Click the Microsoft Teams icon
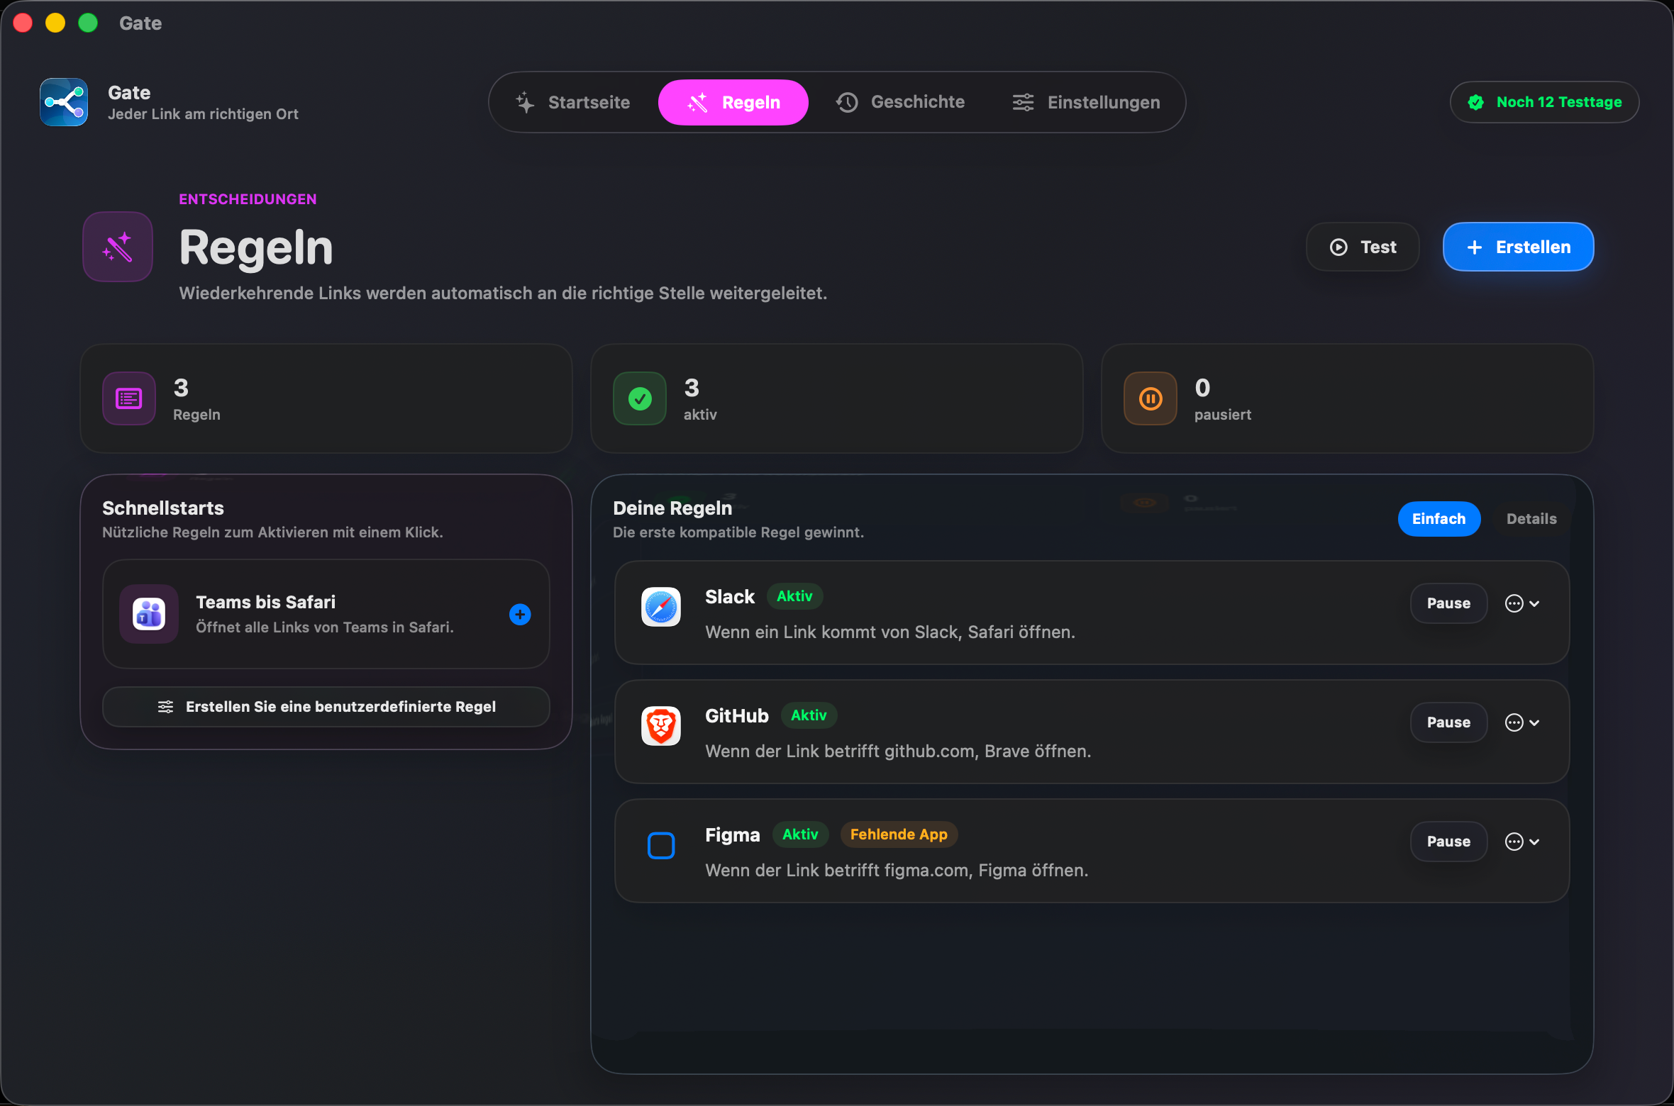The width and height of the screenshot is (1674, 1106). (149, 614)
